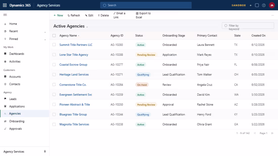Viewport: 278px width, 156px height.
Task: Open the Dynamics 365 app launcher grid
Action: (5, 5)
